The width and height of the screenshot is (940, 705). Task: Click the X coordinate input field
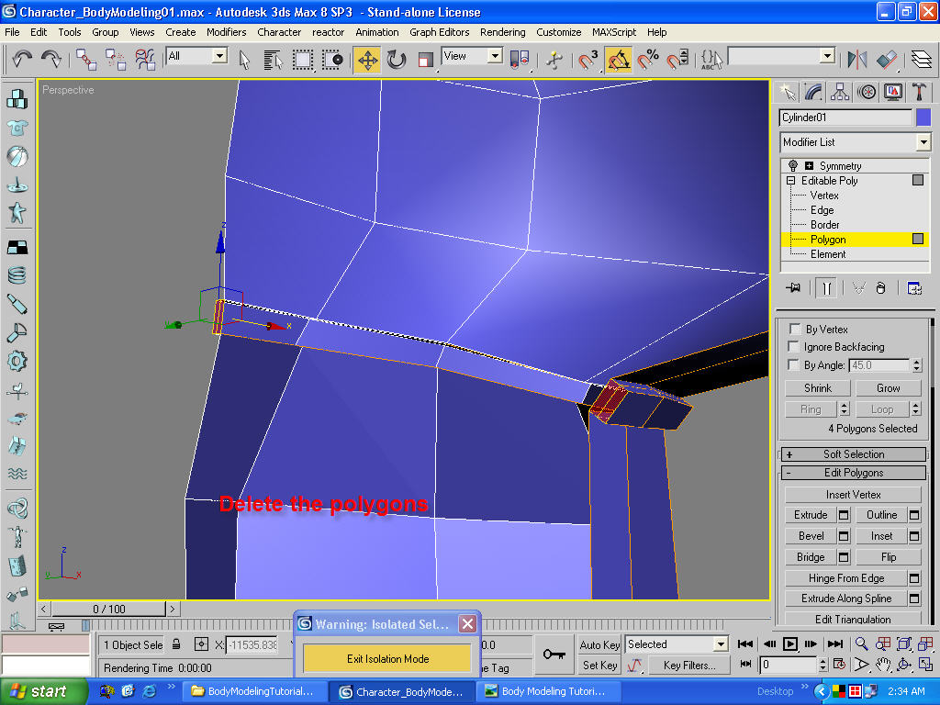tap(252, 645)
